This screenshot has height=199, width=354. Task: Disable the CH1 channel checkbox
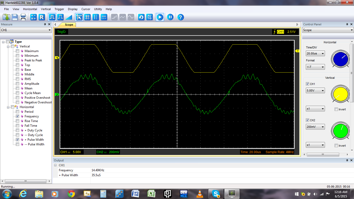(x=307, y=84)
